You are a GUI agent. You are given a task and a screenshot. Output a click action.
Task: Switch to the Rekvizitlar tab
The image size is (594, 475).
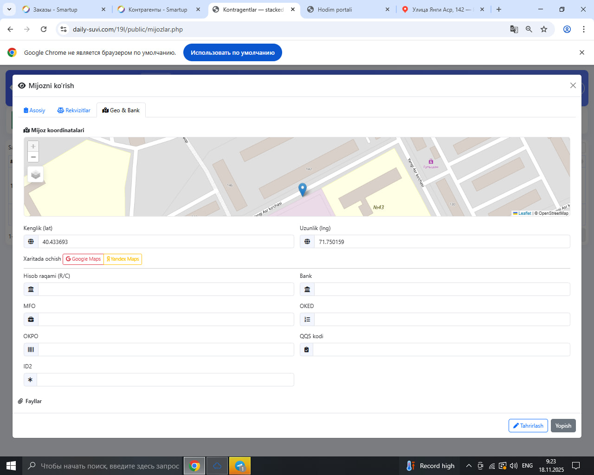[x=74, y=110]
